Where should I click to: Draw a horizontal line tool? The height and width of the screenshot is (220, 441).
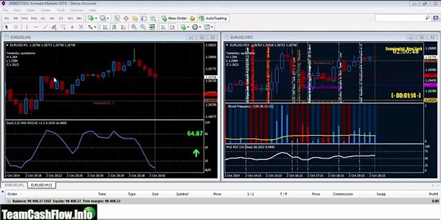click(36, 28)
